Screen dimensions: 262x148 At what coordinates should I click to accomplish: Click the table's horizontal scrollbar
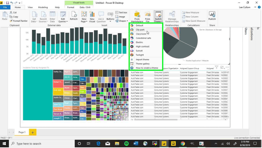coord(156,119)
